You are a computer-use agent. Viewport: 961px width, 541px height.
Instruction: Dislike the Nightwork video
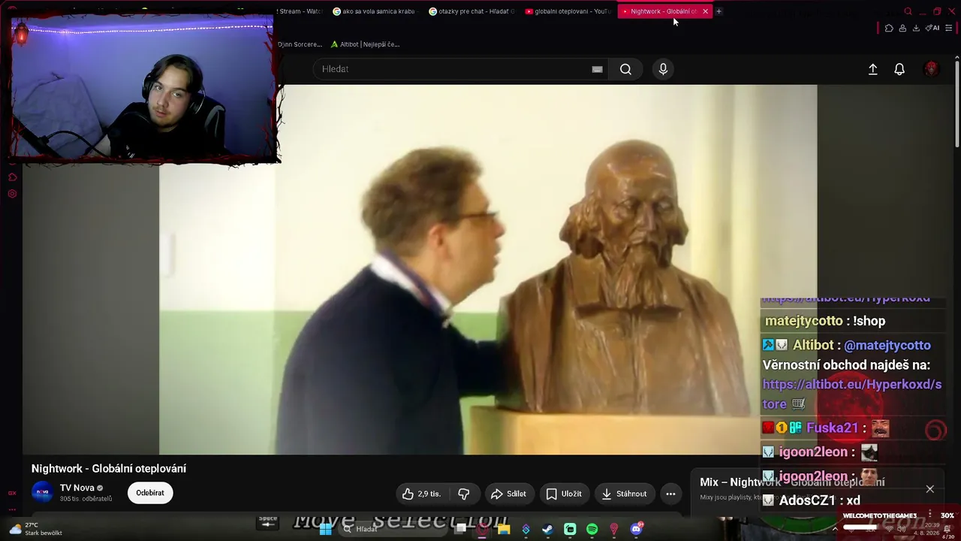pos(464,494)
